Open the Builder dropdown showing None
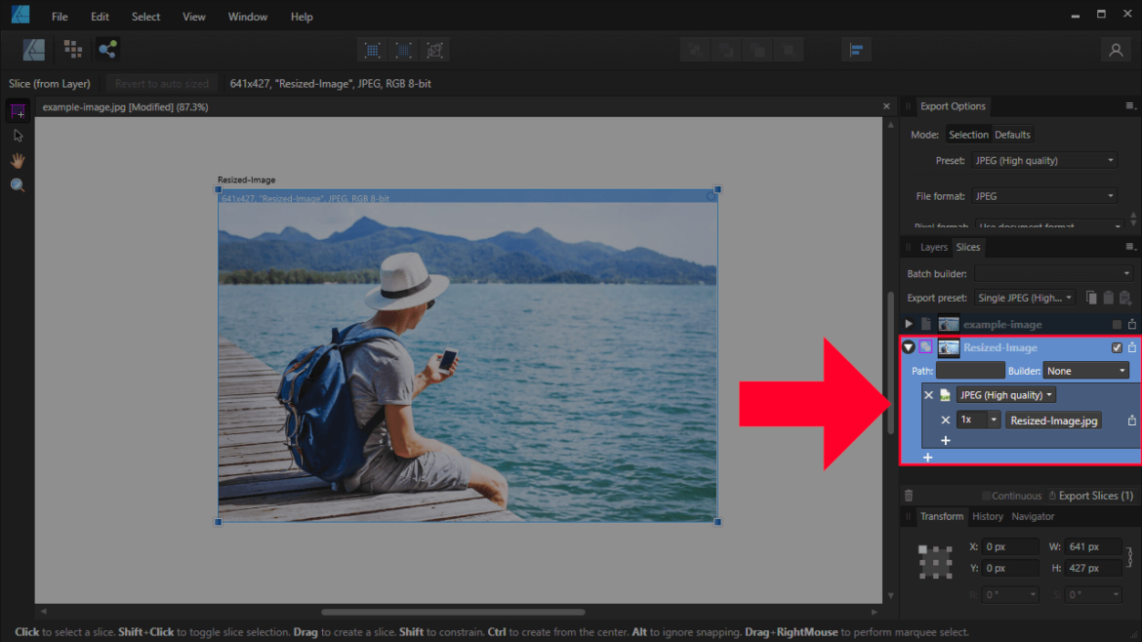 (x=1085, y=371)
